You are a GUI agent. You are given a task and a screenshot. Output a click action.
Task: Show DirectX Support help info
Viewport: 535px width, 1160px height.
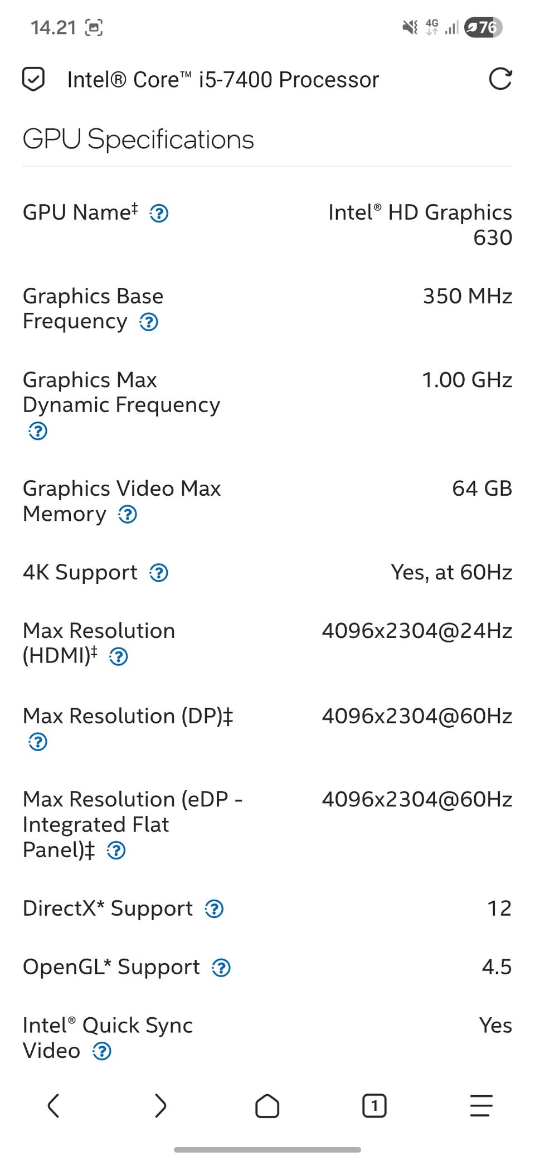(215, 909)
